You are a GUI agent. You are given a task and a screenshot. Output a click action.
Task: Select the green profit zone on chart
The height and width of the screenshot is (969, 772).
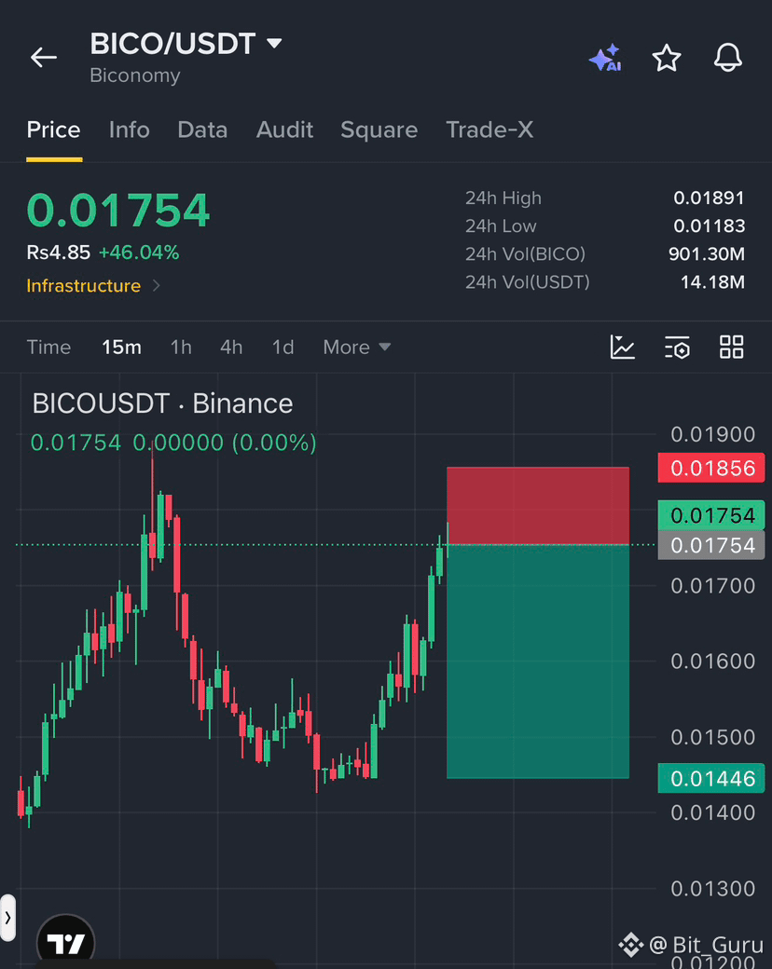538,662
